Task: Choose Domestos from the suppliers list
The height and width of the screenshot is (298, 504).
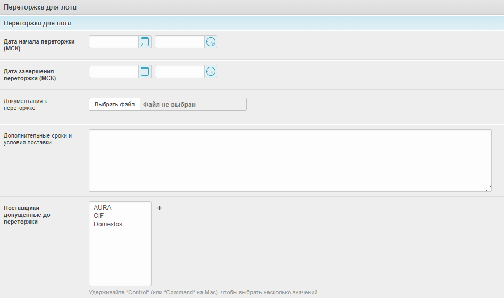Action: pyautogui.click(x=108, y=224)
